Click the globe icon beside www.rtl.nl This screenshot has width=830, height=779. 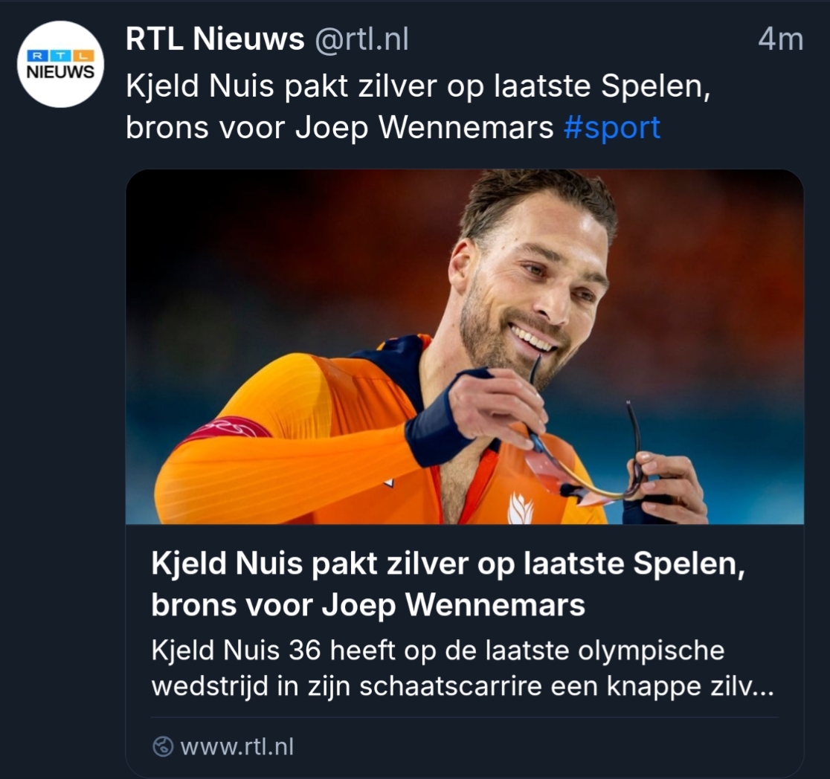[x=162, y=746]
